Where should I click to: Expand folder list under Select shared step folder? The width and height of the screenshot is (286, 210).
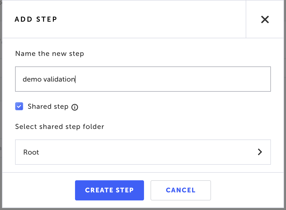[x=143, y=152]
